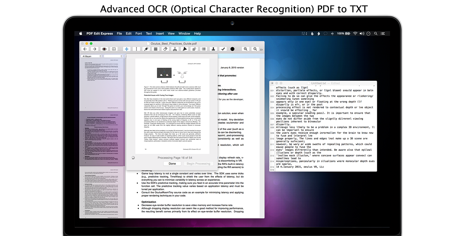Viewport: 460px width, 236px height.
Task: Click line number 508 in Untitled.txt
Action: 272,127
